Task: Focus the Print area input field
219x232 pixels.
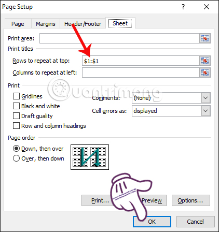Action: (x=119, y=38)
